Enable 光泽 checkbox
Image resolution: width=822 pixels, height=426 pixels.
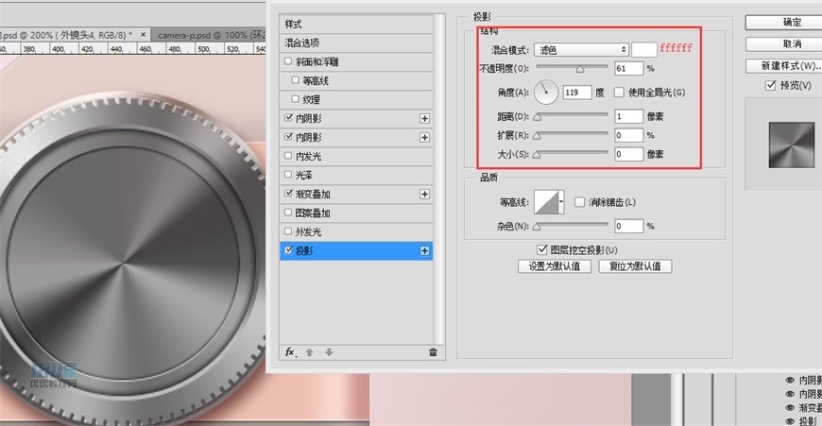[288, 175]
